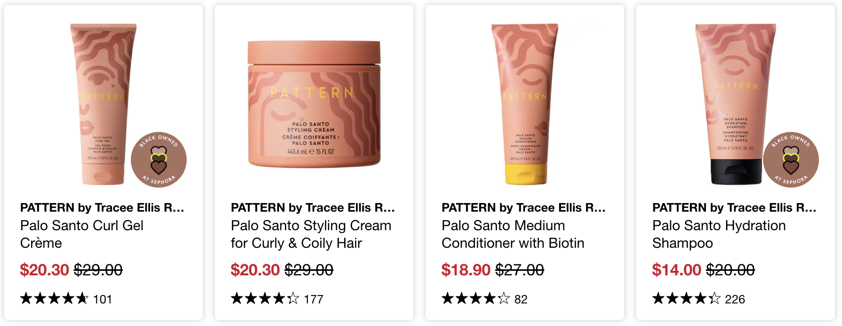Image resolution: width=842 pixels, height=326 pixels.
Task: Open Palo Santo Medium Conditioner with Biotin link
Action: click(x=513, y=234)
